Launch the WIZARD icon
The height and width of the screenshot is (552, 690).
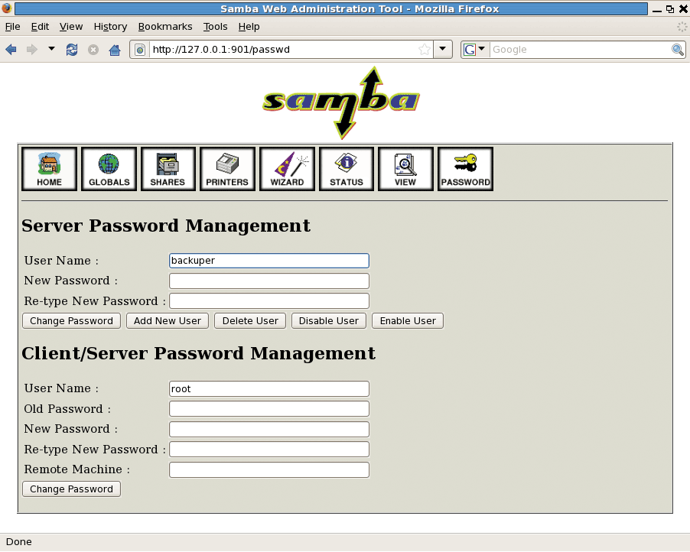(x=288, y=169)
